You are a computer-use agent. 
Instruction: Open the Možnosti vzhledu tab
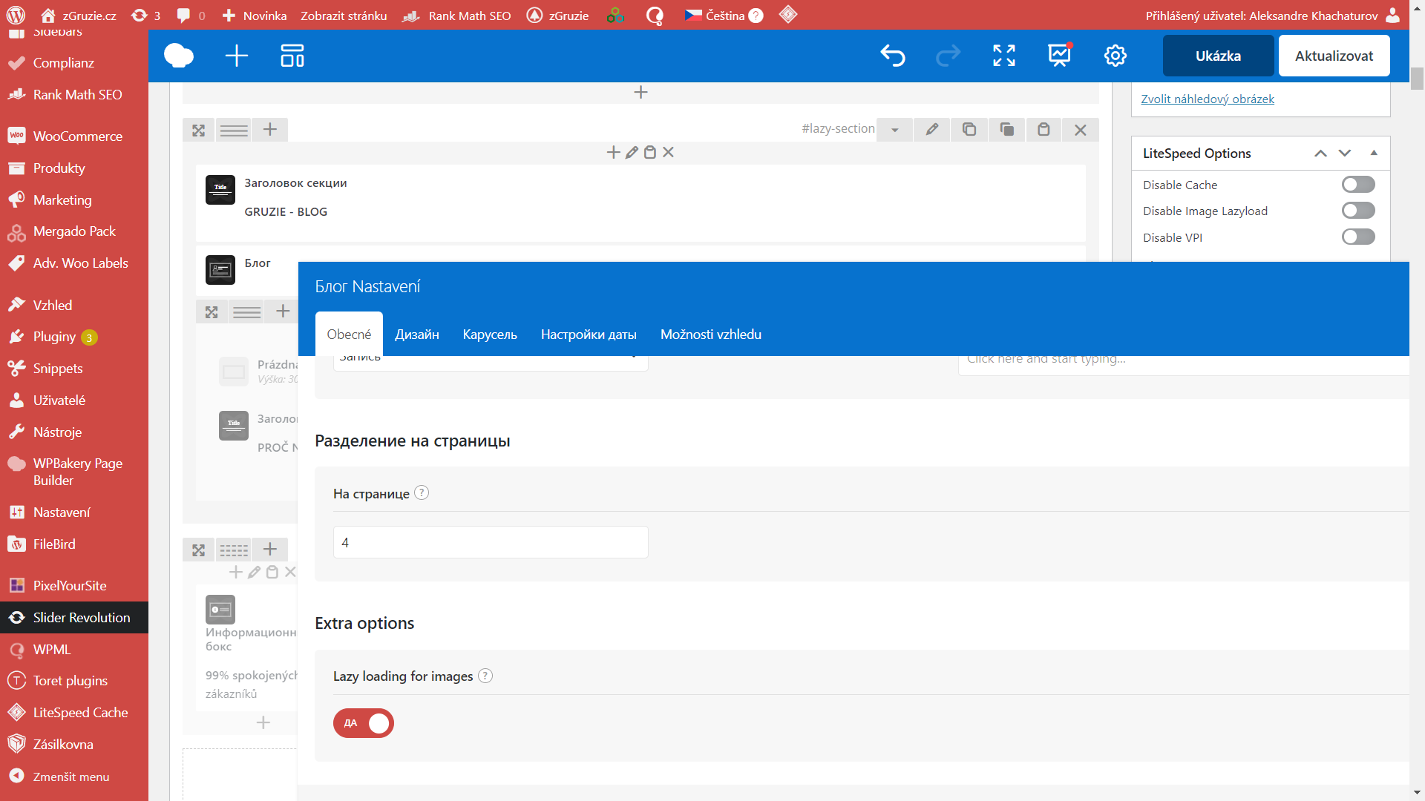pos(711,334)
